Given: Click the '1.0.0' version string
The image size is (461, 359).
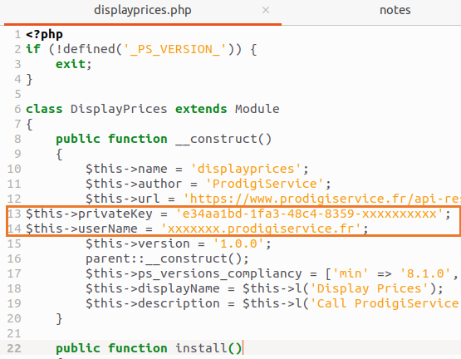Looking at the screenshot, I should tap(238, 244).
